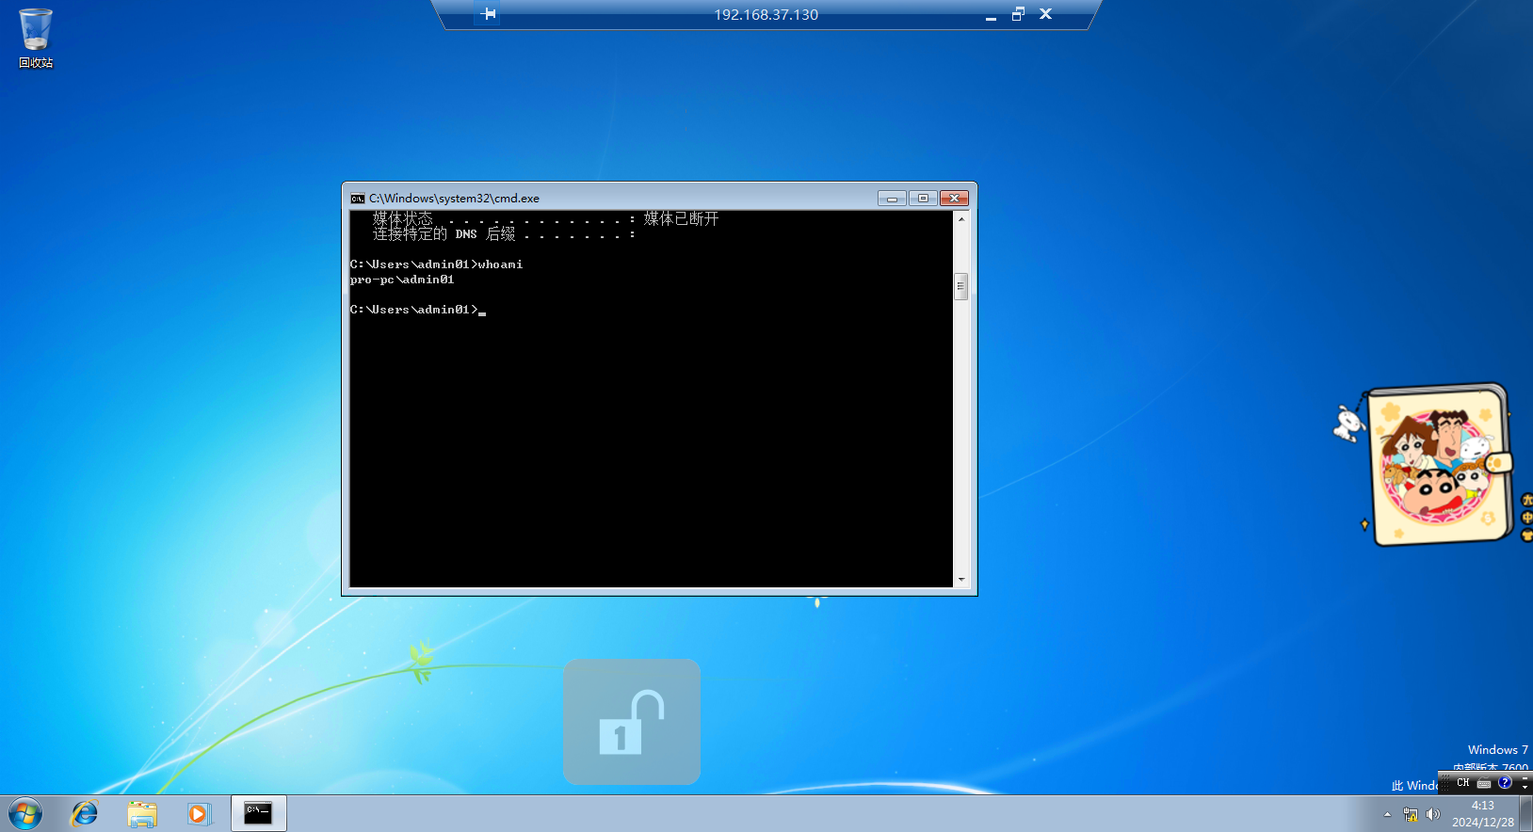Open the language bar keyboard icon
This screenshot has height=832, width=1533.
1484,783
